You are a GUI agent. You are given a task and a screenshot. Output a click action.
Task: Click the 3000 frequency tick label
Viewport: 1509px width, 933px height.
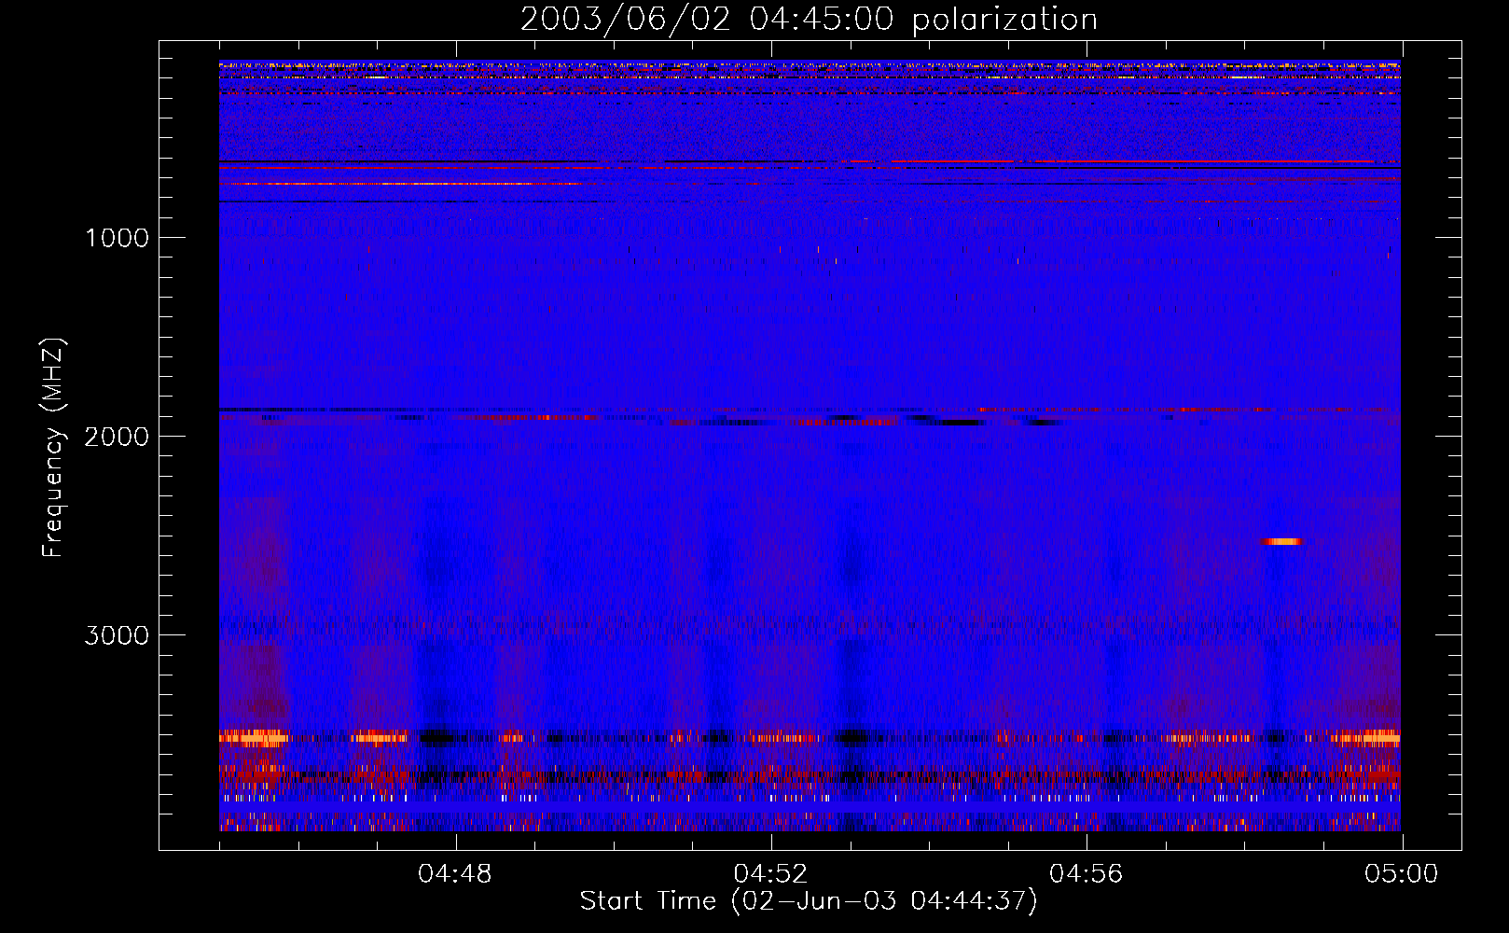(117, 635)
